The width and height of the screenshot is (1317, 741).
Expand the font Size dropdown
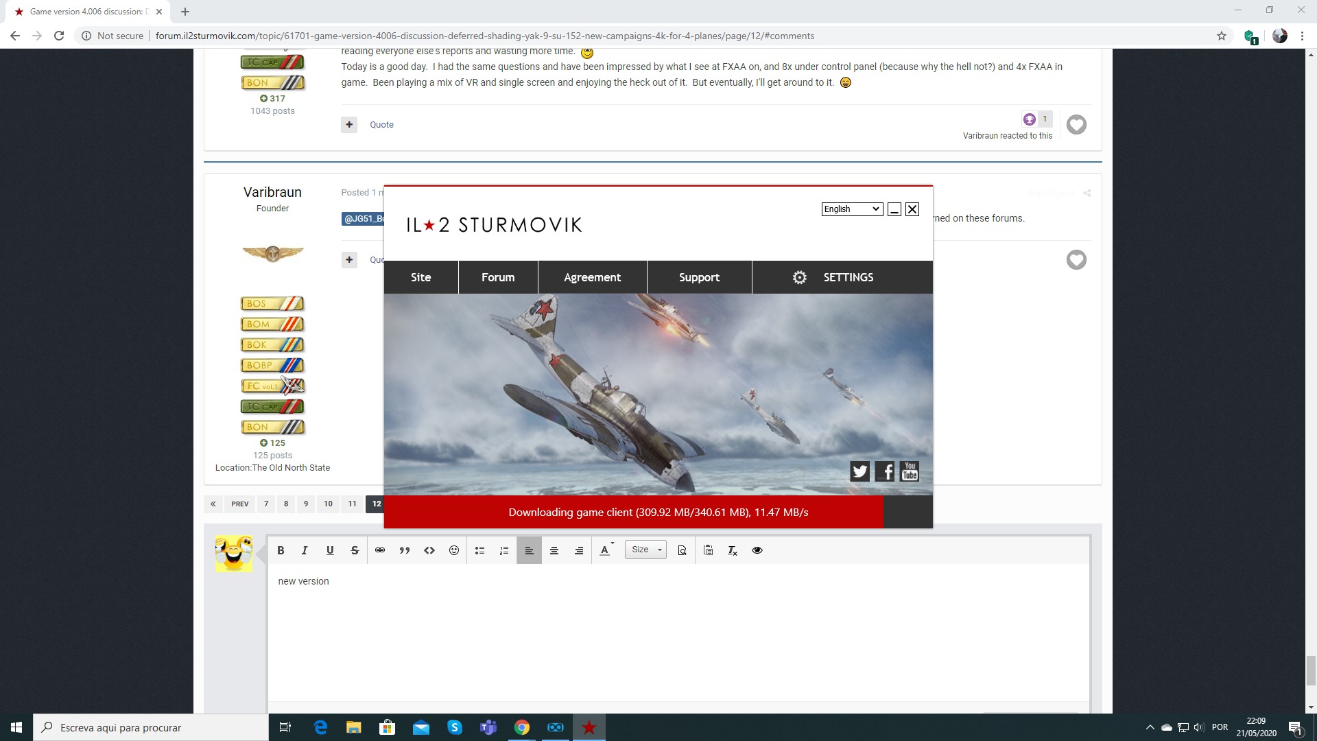[645, 550]
